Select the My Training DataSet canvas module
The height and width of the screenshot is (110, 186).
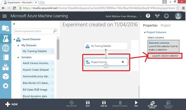pos(106,46)
